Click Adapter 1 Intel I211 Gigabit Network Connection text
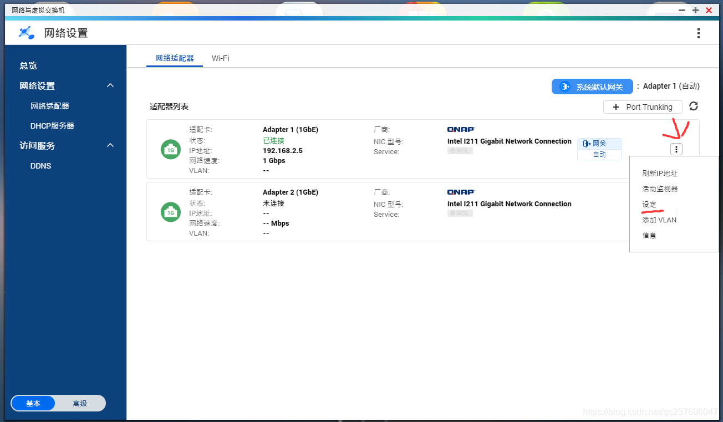The height and width of the screenshot is (422, 723). tap(510, 141)
